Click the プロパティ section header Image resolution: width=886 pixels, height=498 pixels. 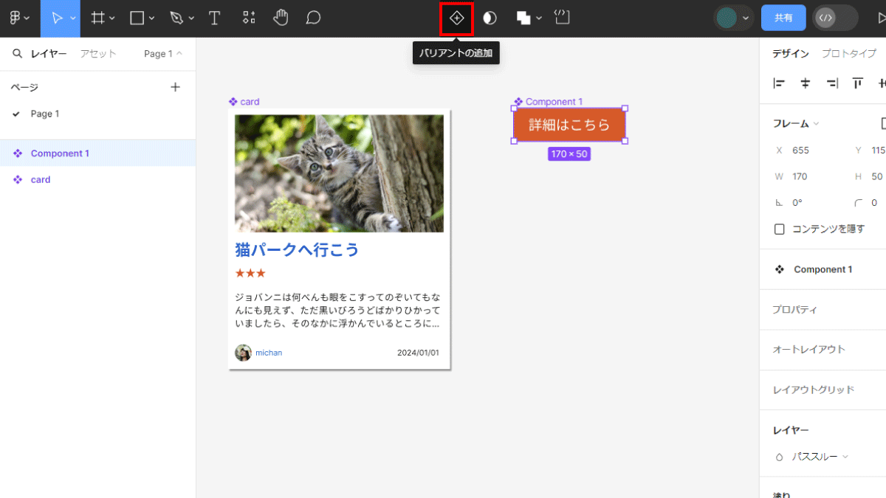coord(795,310)
